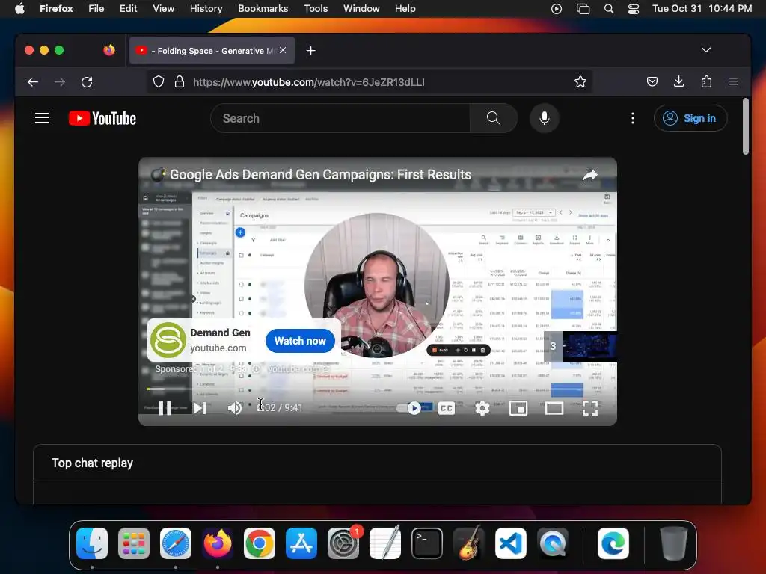Focus the YouTube Search field
The image size is (766, 574).
(340, 118)
